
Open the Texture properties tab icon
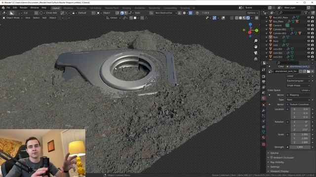(264, 144)
